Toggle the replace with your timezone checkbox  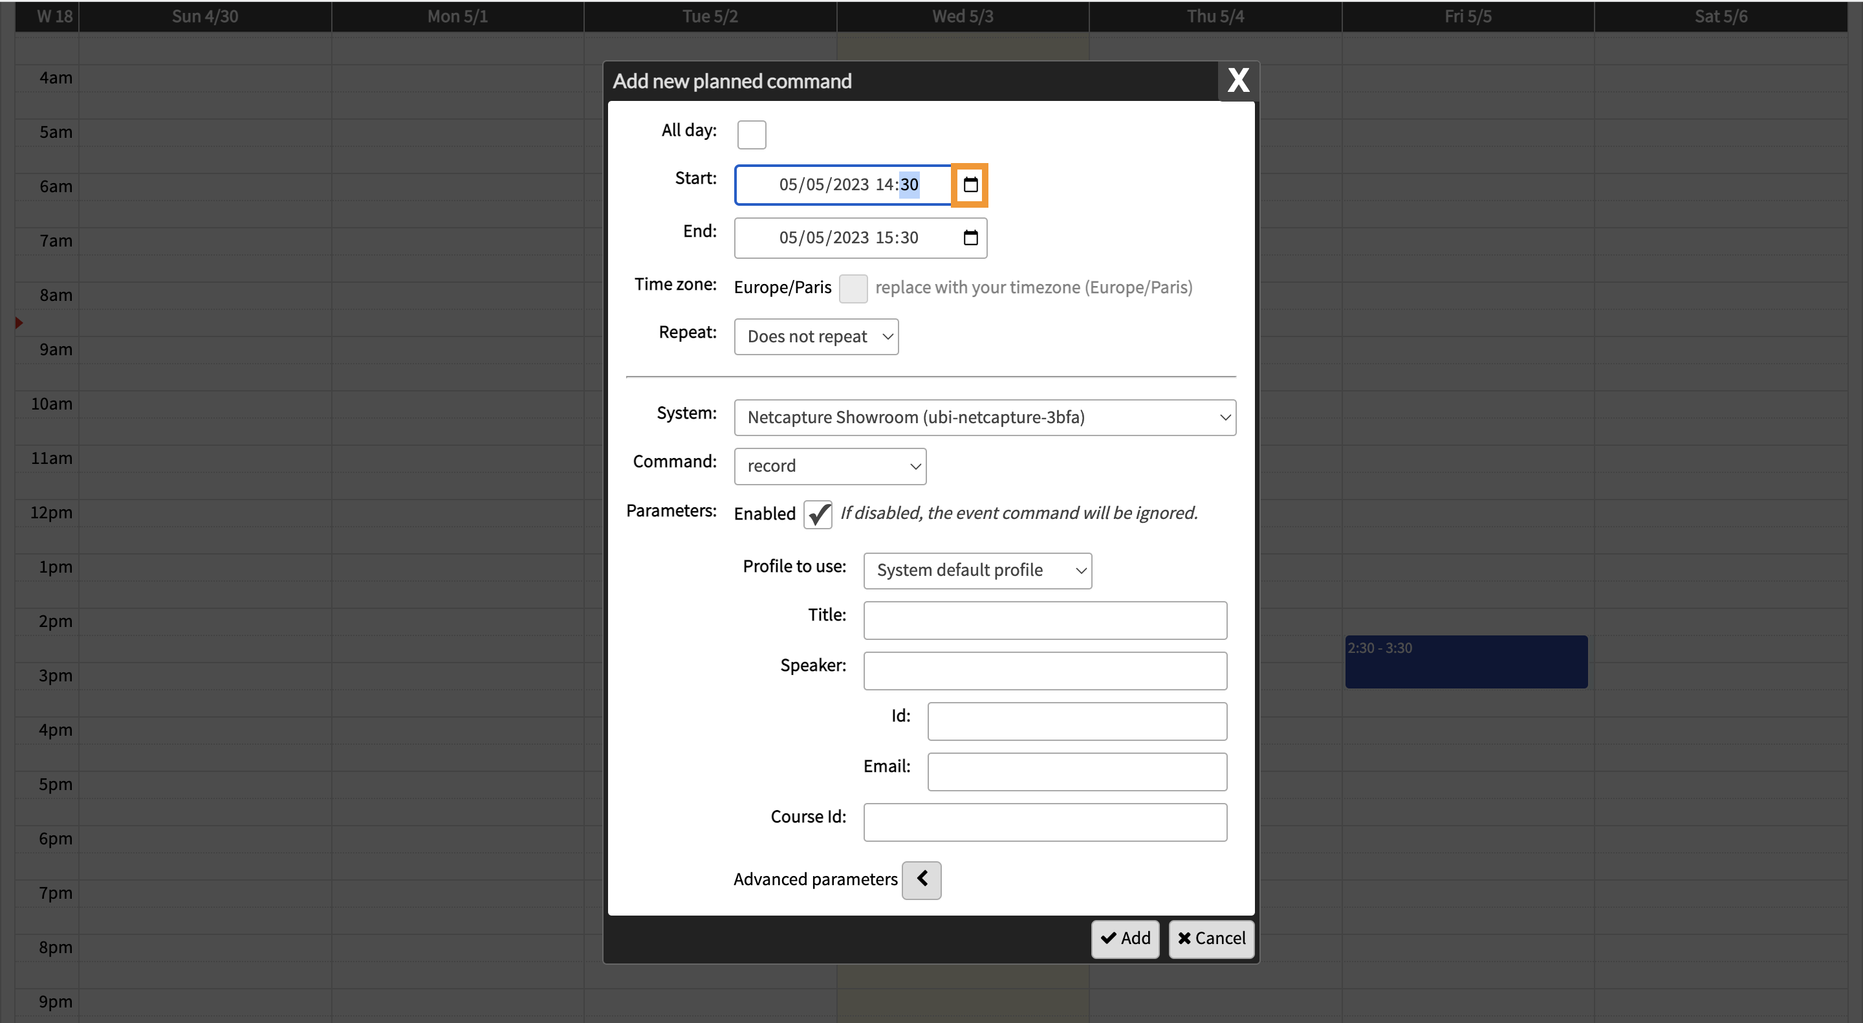click(x=853, y=288)
